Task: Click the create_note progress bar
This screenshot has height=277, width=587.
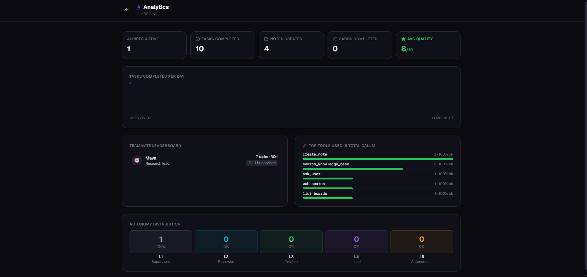Action: 378,159
